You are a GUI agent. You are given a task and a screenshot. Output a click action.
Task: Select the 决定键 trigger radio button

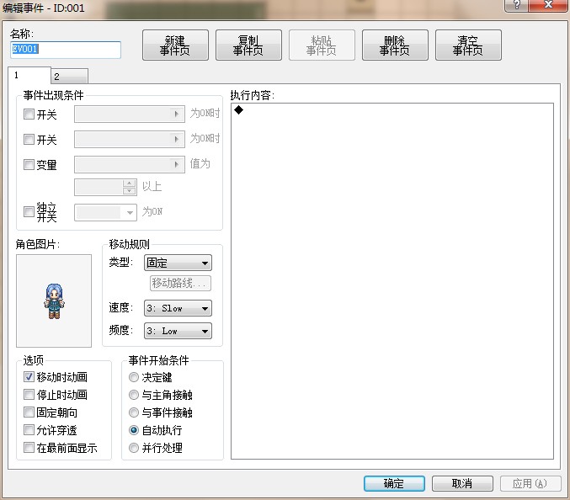click(134, 377)
